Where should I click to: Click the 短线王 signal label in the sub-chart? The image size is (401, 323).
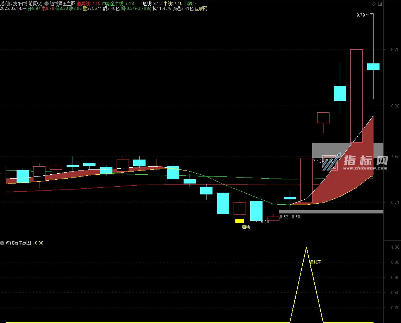pyautogui.click(x=316, y=262)
